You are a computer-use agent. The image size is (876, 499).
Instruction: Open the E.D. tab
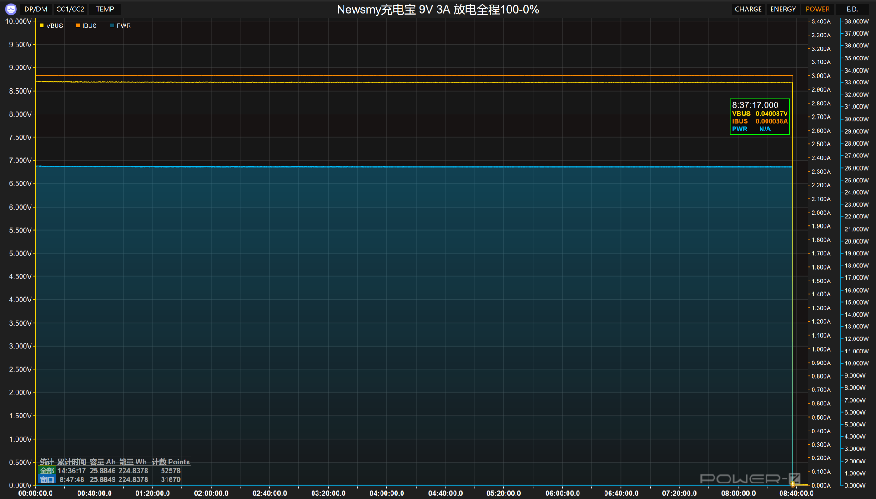[x=852, y=9]
